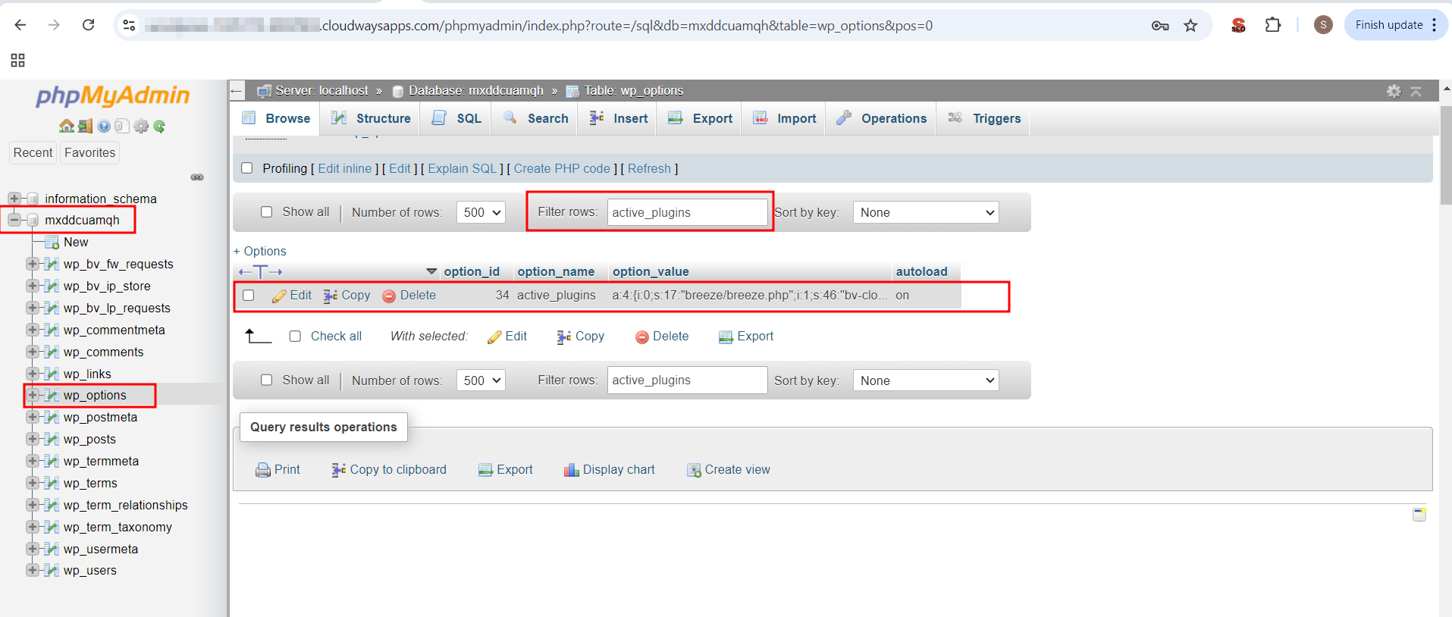Viewport: 1452px width, 617px height.
Task: Click the Edit inline link
Action: point(345,168)
